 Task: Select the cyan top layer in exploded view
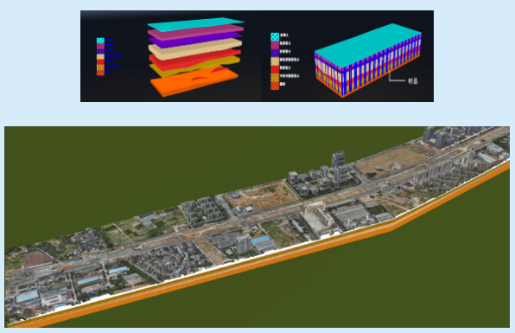tap(196, 24)
